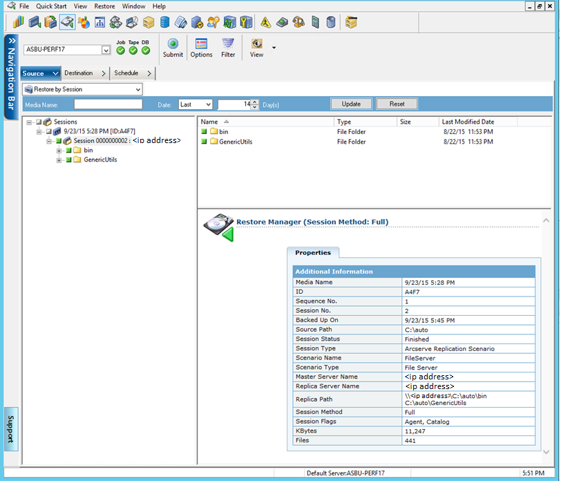Click the highlighted Restore Manager toolbar icon
Viewport: 561px width, 481px height.
tap(67, 22)
